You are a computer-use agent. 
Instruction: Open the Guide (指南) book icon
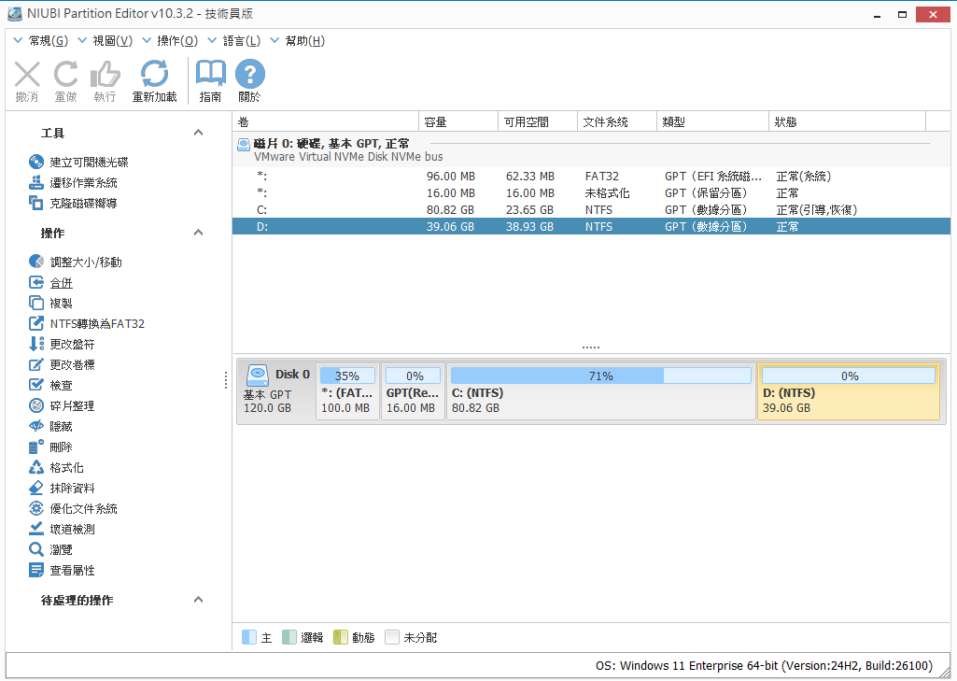211,75
